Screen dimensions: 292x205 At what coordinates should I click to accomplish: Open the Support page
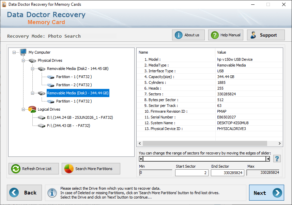[x=266, y=35]
